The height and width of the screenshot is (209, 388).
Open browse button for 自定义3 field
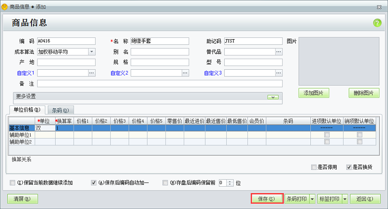click(x=278, y=73)
